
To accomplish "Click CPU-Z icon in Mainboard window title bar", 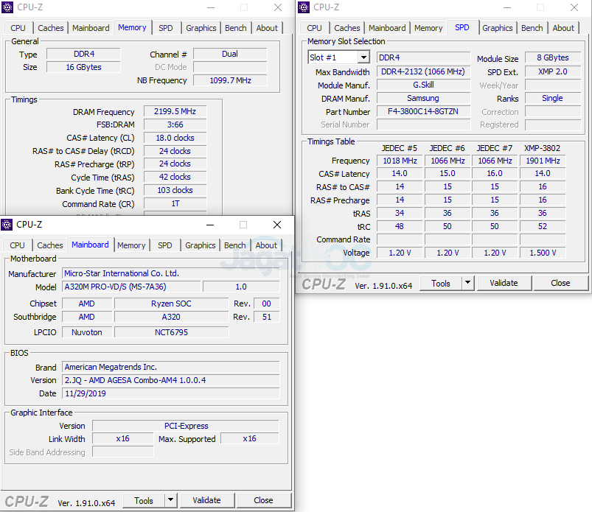I will [x=8, y=225].
